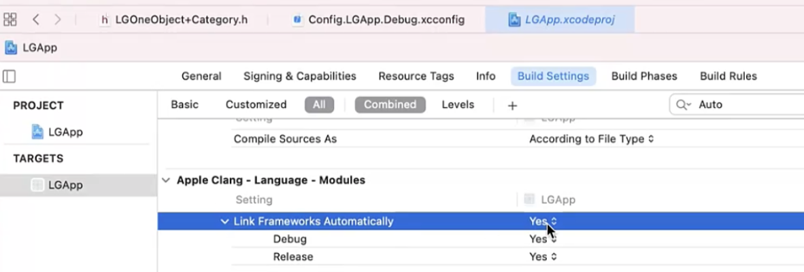Toggle the project and targets sidebar icon
Viewport: 804px width, 272px height.
pyautogui.click(x=10, y=76)
